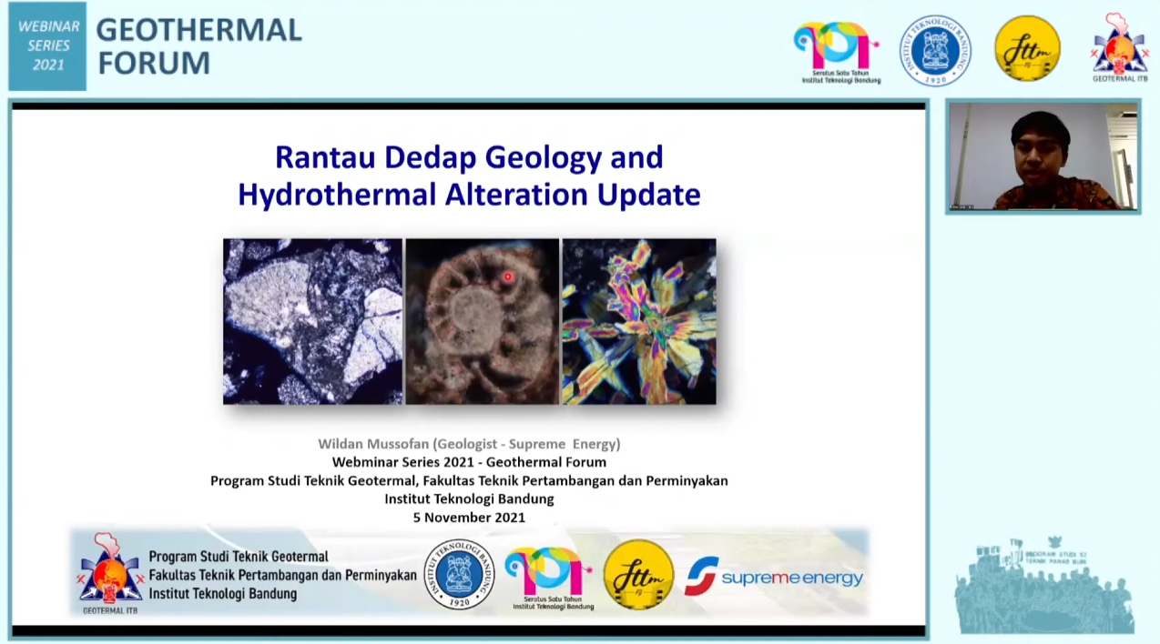
Task: Click the red laser pointer dot
Action: 508,277
